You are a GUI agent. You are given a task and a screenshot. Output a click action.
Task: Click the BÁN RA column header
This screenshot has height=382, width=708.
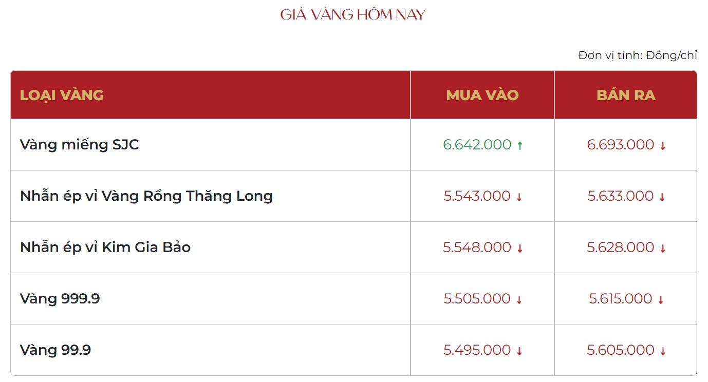tap(626, 95)
